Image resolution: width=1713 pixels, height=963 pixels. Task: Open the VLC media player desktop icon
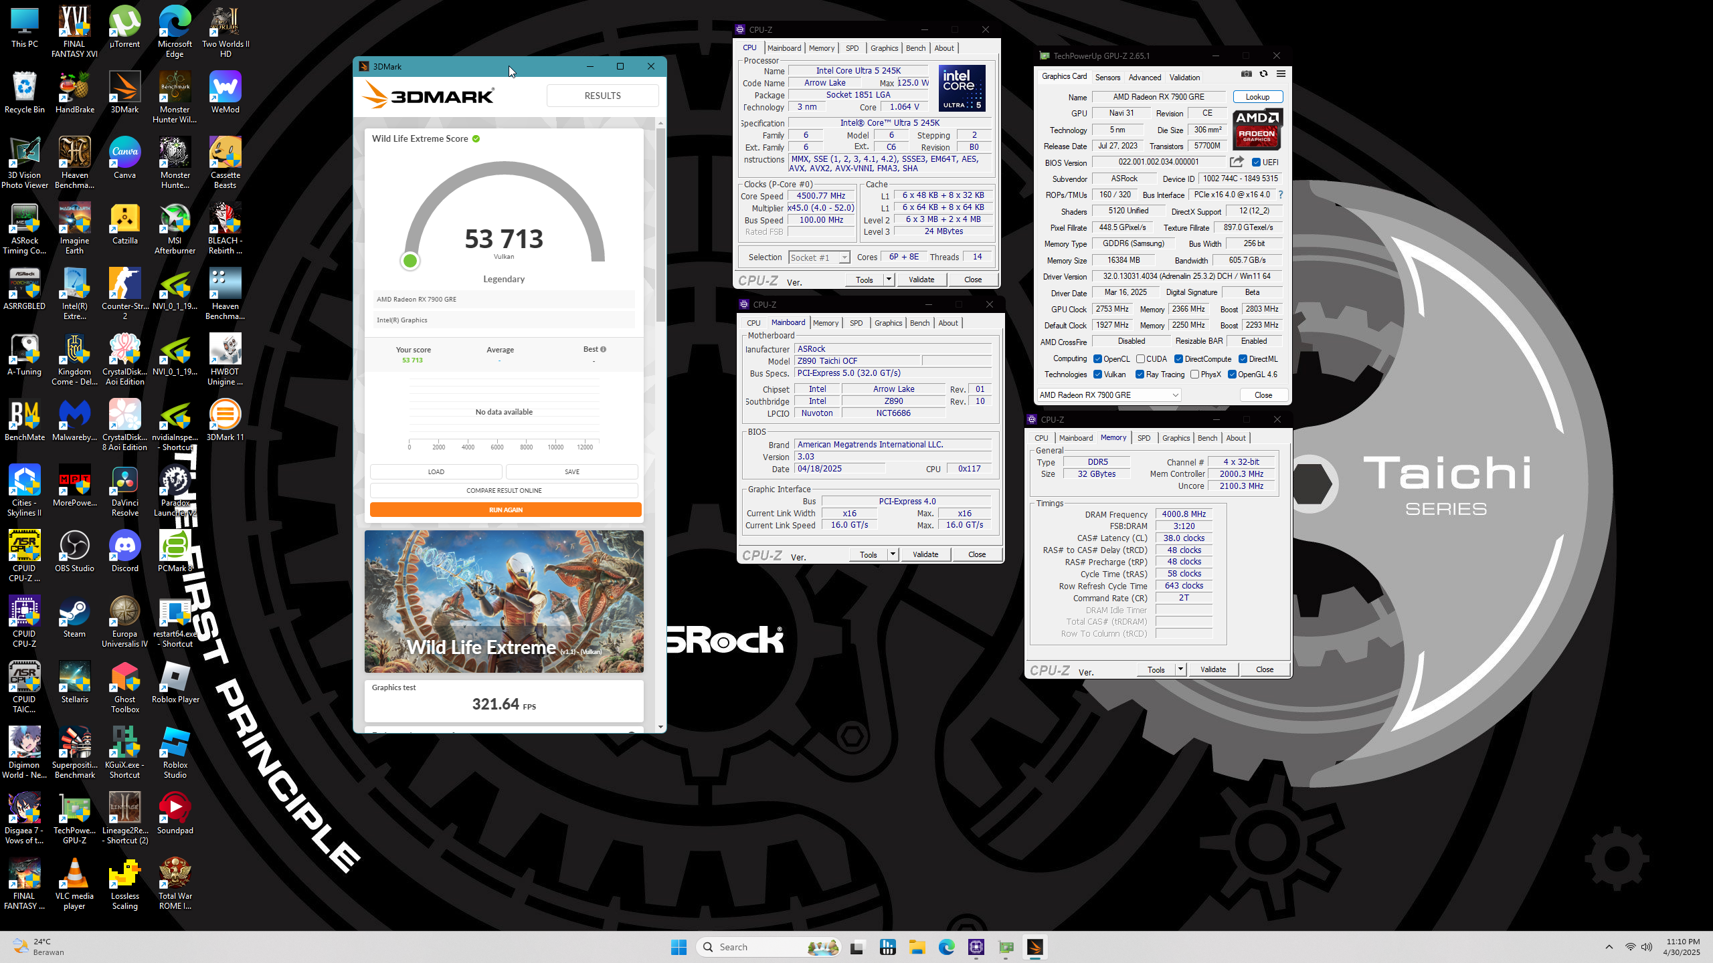(x=74, y=884)
